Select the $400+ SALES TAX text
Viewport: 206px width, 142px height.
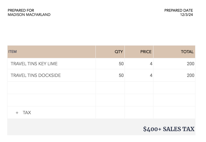coord(169,129)
